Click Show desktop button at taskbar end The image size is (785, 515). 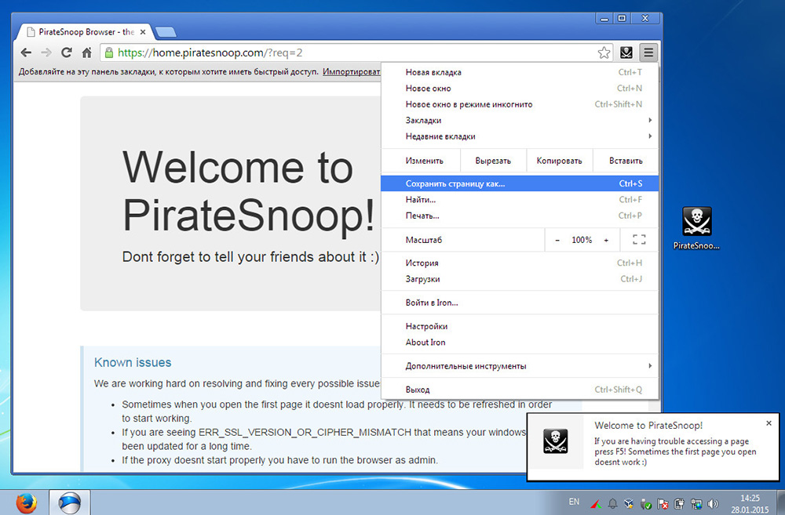(780, 502)
